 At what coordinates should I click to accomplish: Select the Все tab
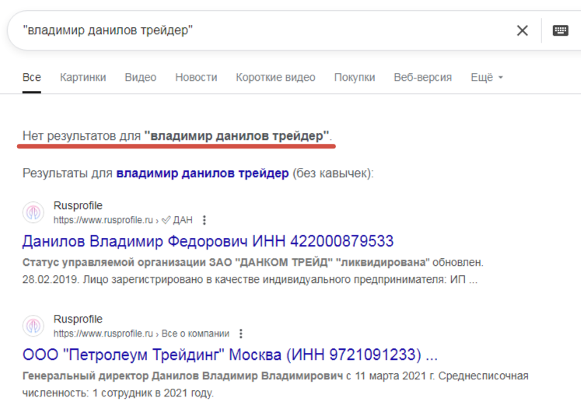tap(31, 77)
